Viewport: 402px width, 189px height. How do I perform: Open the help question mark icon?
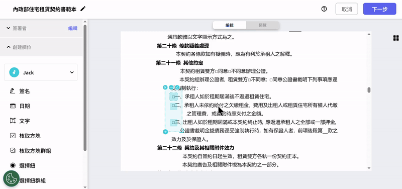[x=324, y=9]
